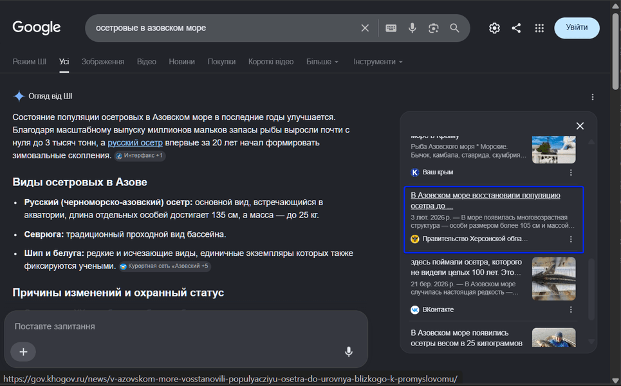Click the Причины изменений и охранный статус heading

(x=118, y=293)
